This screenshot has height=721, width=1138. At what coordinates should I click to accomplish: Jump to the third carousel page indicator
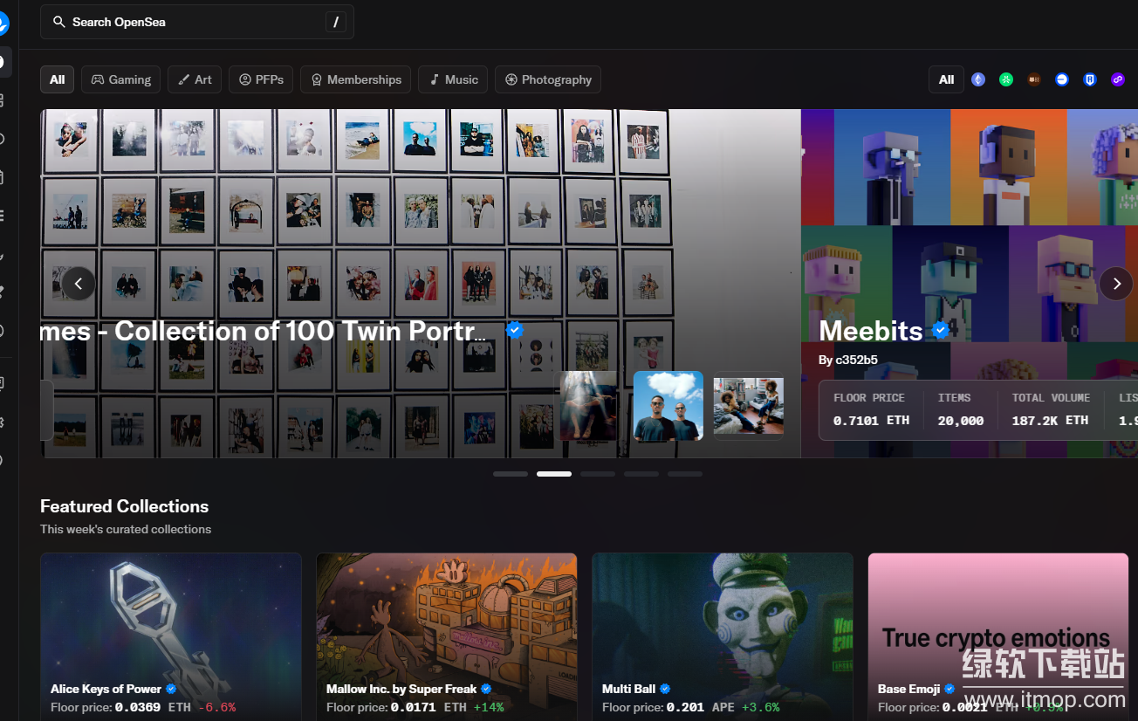click(x=598, y=474)
